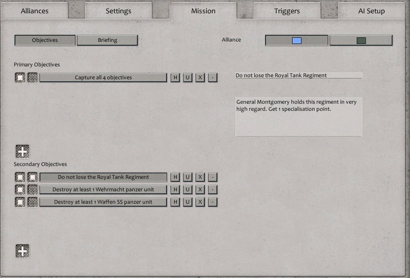Click the hatched checkbox beside Destroy at least 1 Wehrmacht panzer unit

coord(32,189)
